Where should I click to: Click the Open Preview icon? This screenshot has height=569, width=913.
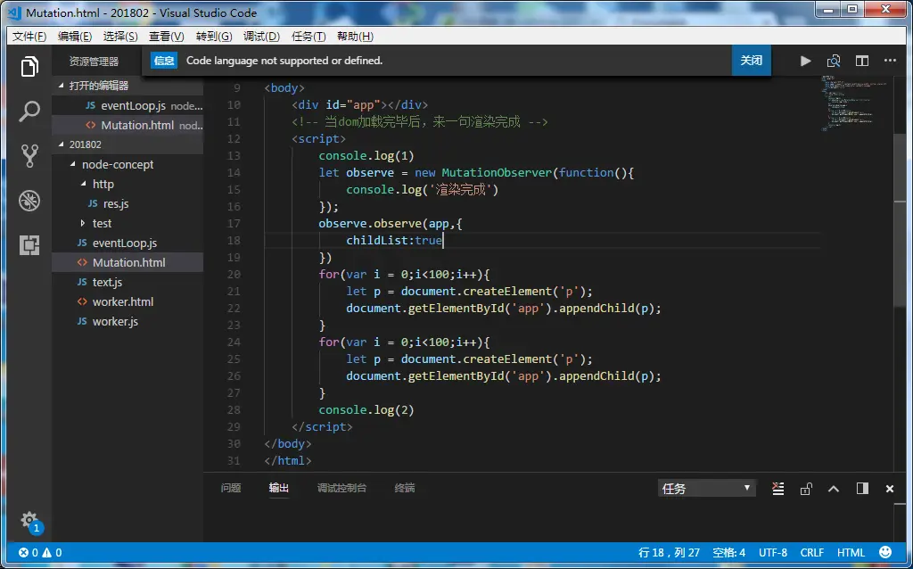coord(834,61)
